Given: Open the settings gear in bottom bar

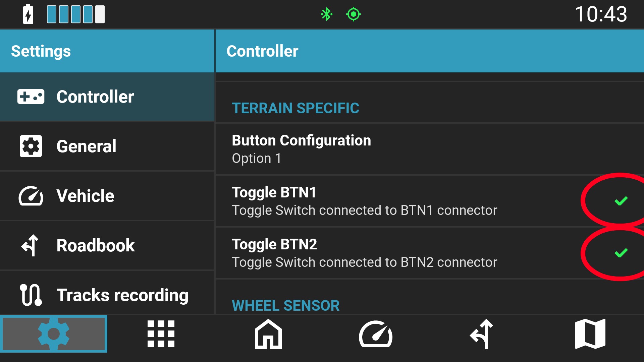Looking at the screenshot, I should coord(54,334).
